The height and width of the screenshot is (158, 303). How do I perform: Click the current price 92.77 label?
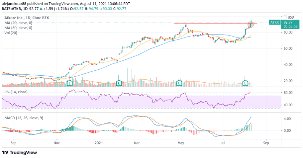point(288,22)
